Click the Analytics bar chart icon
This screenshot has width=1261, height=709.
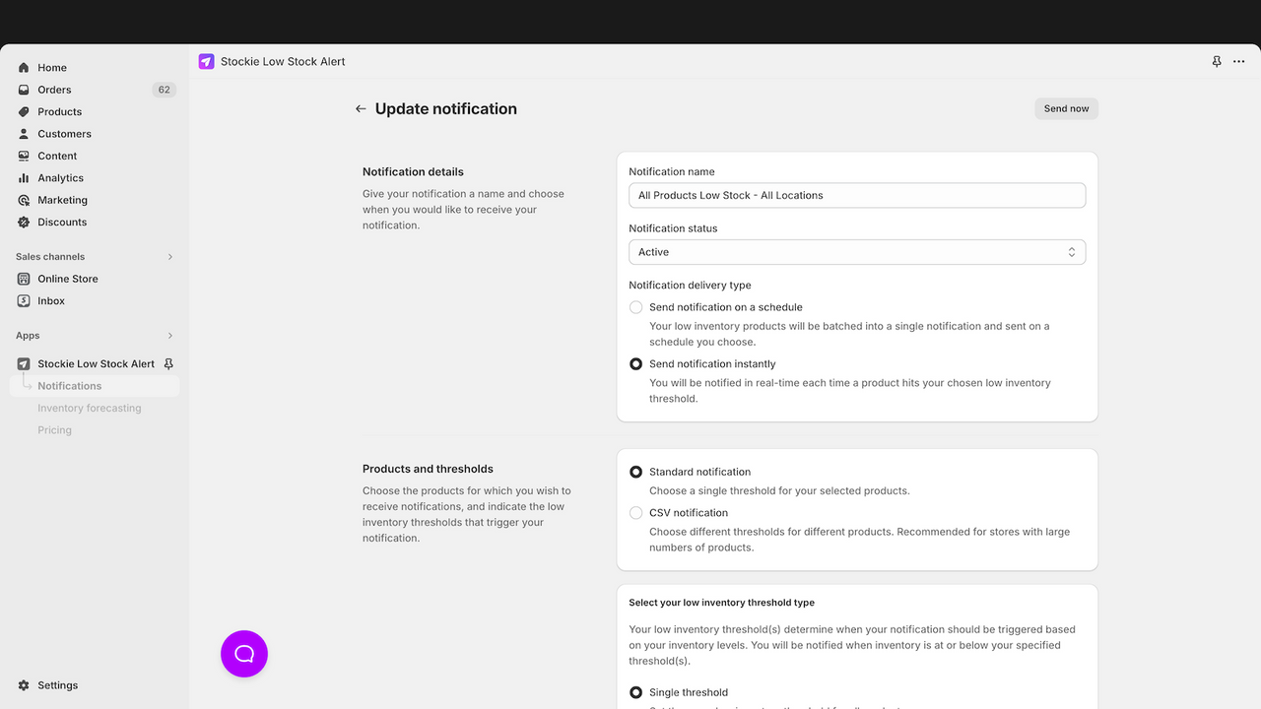[x=24, y=178]
